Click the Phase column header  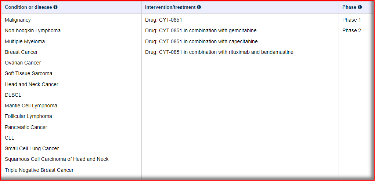point(349,7)
